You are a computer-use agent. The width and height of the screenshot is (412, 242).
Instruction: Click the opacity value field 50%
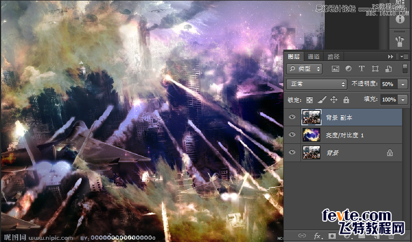click(x=389, y=84)
